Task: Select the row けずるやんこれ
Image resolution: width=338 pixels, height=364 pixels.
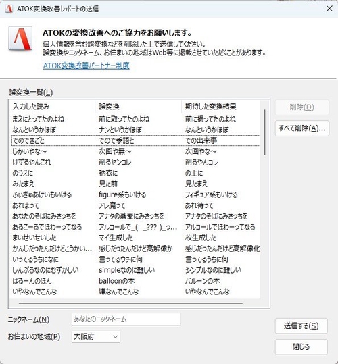Action: tap(135, 162)
